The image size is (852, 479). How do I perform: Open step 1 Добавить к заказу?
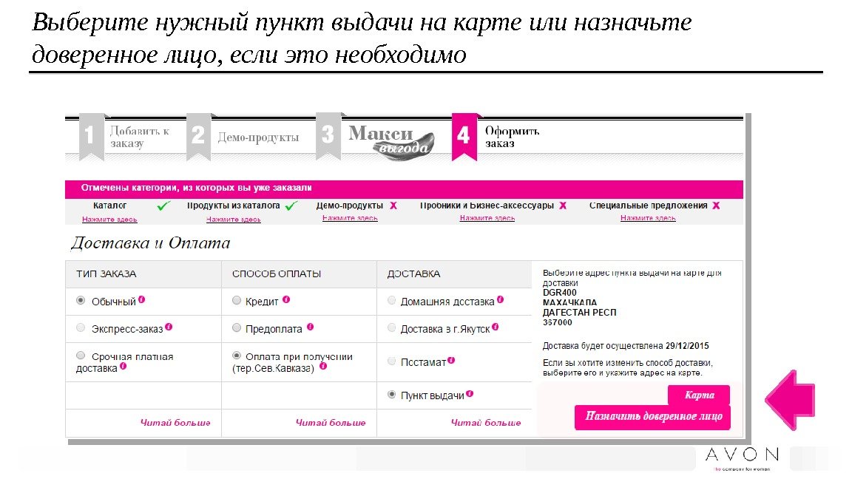[x=126, y=137]
